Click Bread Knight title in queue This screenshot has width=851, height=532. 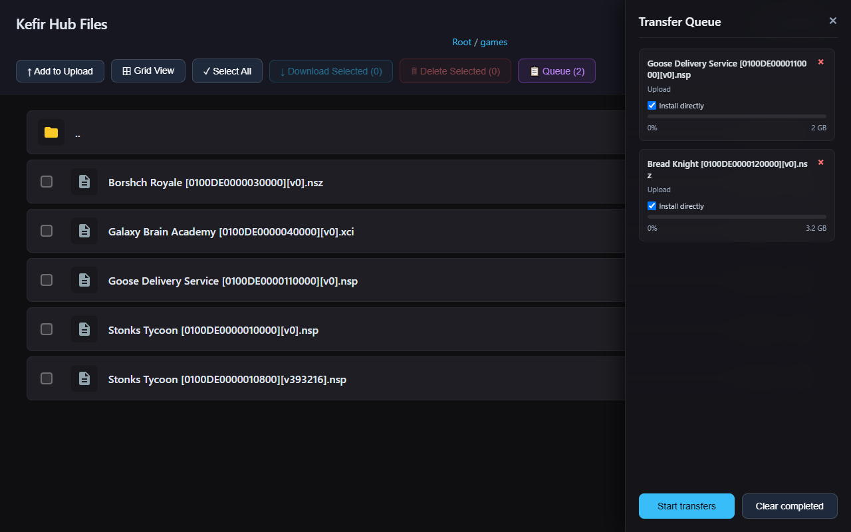pos(727,170)
